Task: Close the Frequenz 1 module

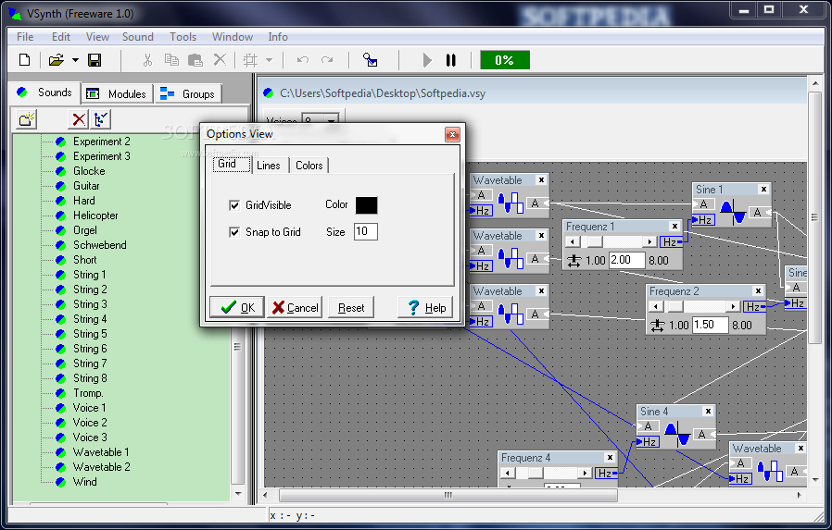Action: click(x=674, y=226)
